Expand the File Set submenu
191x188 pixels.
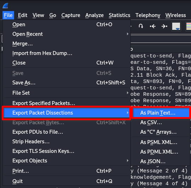click(x=67, y=93)
